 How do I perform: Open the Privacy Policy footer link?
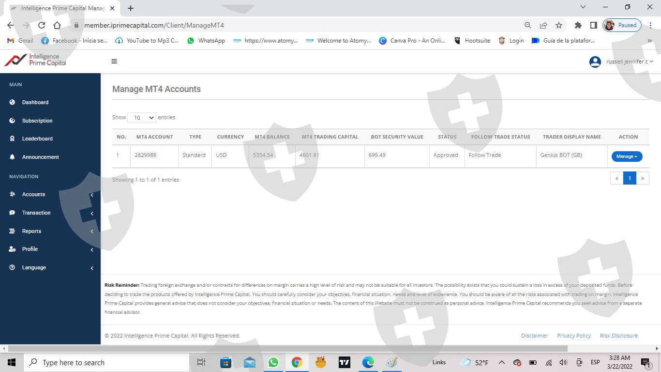click(x=574, y=336)
